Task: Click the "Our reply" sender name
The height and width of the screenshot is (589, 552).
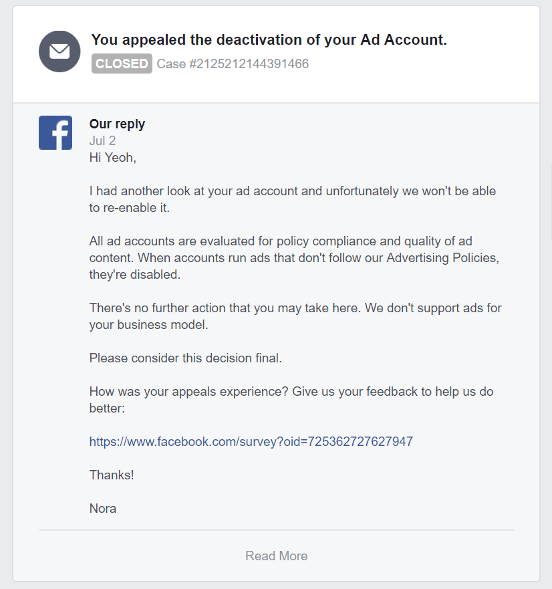Action: [x=117, y=124]
